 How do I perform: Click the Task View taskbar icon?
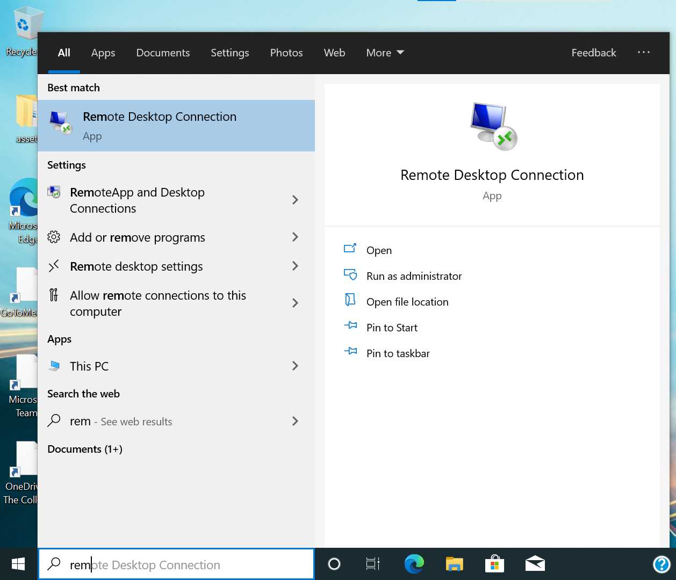point(373,564)
